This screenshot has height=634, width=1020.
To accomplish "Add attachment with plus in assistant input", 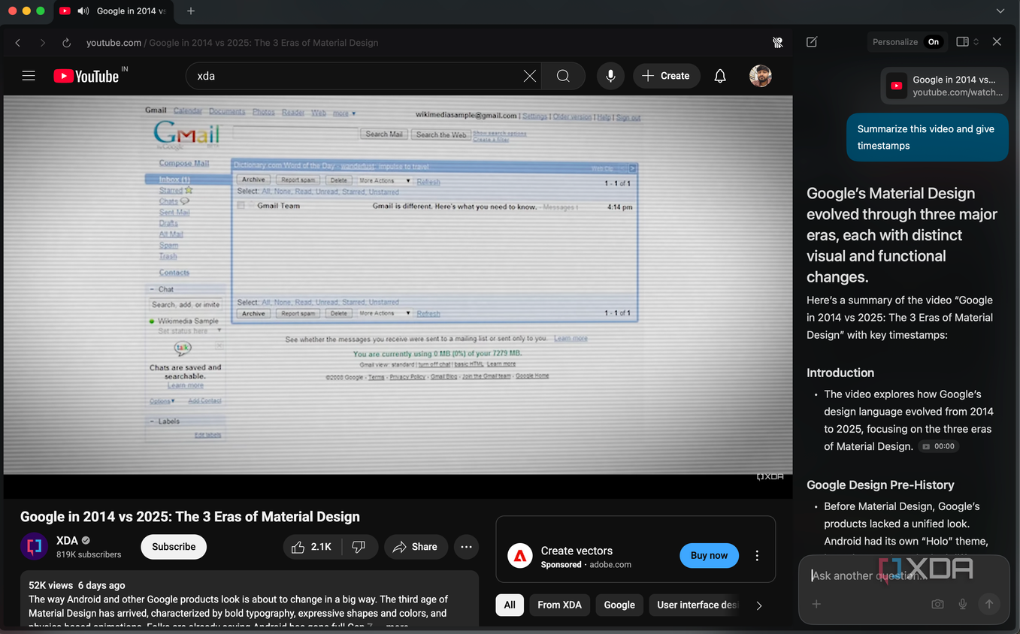I will point(816,604).
